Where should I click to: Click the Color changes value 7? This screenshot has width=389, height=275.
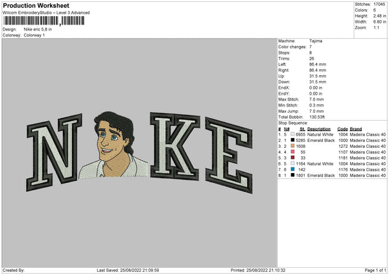click(x=311, y=47)
